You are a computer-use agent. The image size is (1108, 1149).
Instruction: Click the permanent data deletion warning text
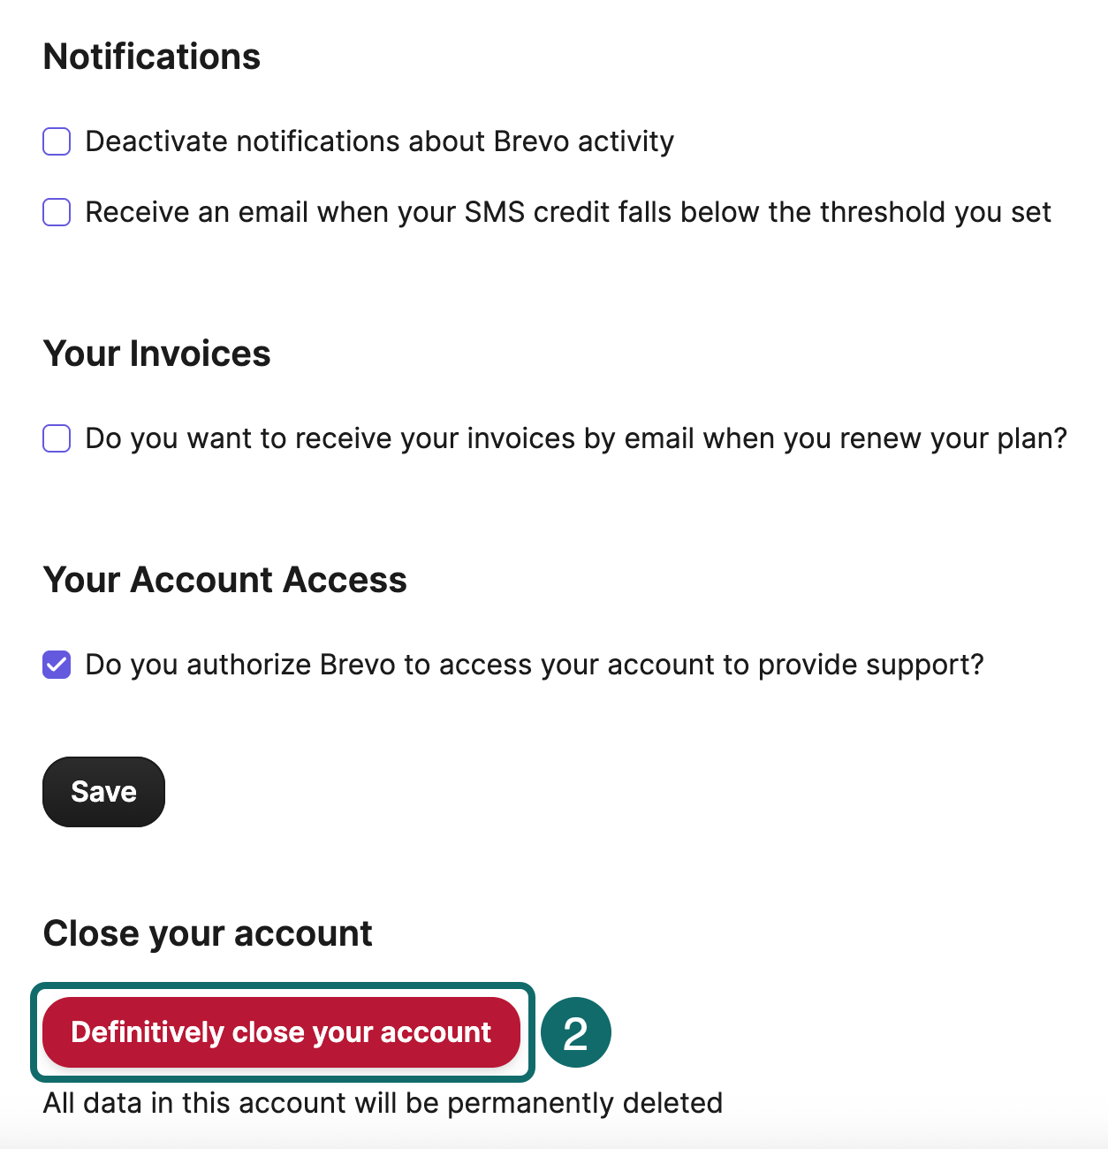click(x=383, y=1102)
